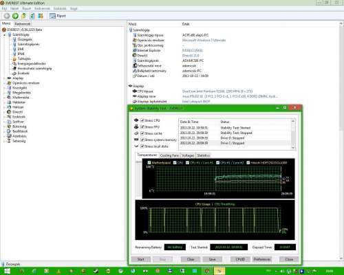The image size is (344, 275).
Task: Click the DirectX icon in tree
Action: click(x=9, y=112)
